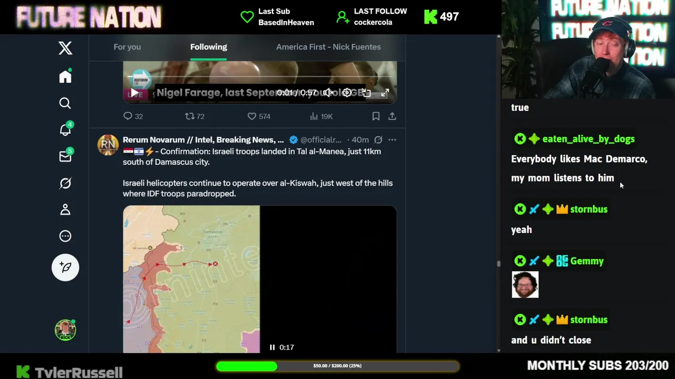Open account avatar at sidebar bottom

tap(65, 330)
